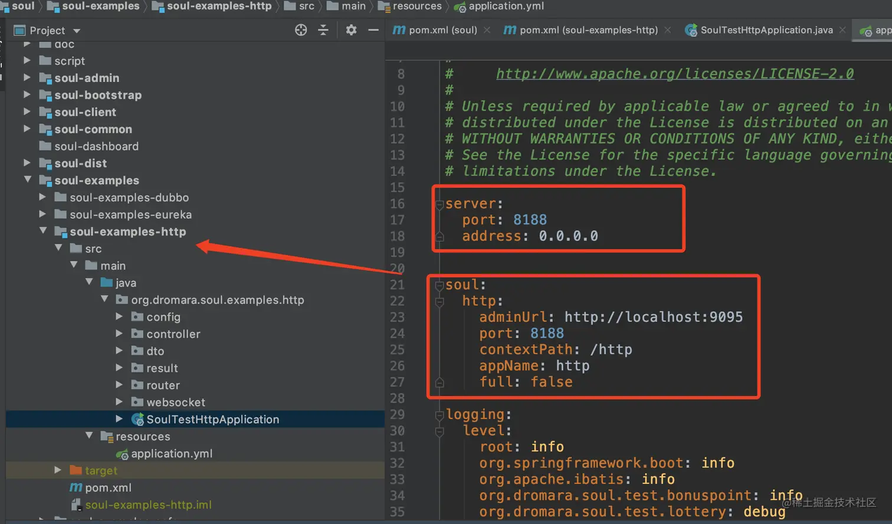Click line number 23 in the gutter
The image size is (892, 524).
pos(397,317)
